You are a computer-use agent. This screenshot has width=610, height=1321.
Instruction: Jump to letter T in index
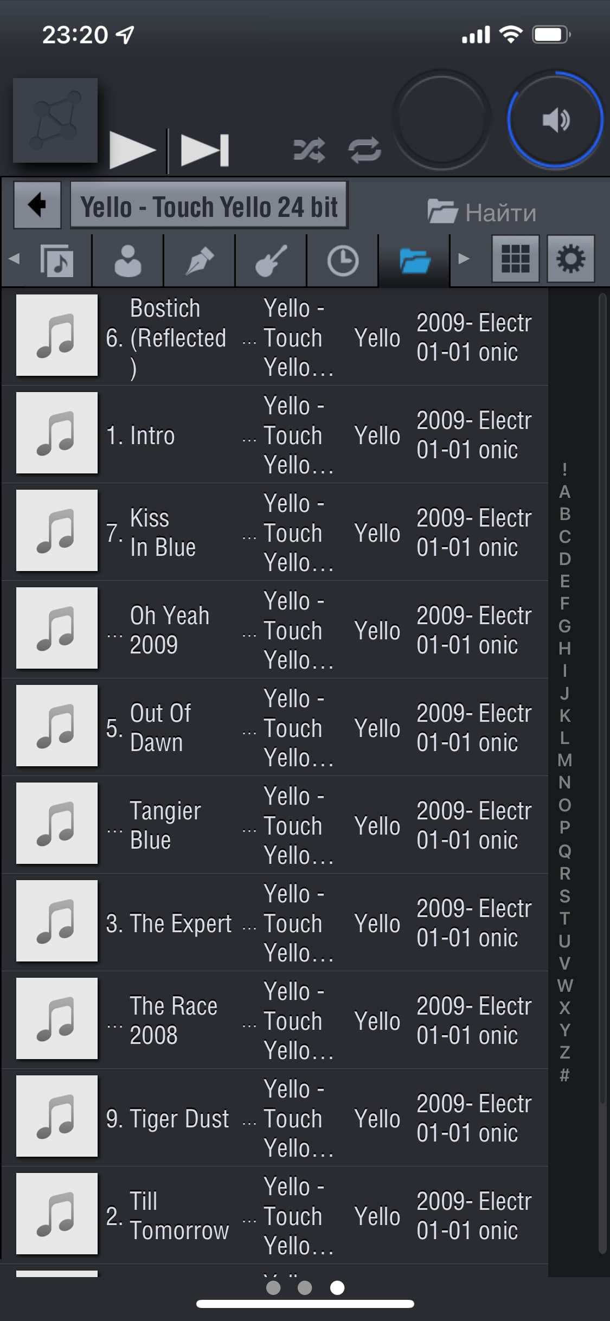point(564,918)
